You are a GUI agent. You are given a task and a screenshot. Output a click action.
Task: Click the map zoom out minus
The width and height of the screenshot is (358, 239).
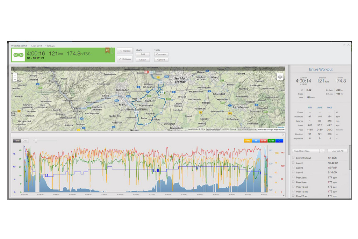tap(15, 79)
